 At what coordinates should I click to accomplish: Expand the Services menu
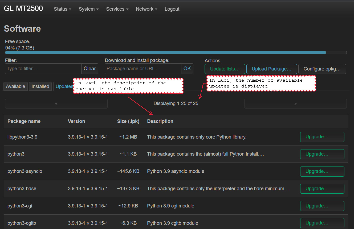(117, 9)
